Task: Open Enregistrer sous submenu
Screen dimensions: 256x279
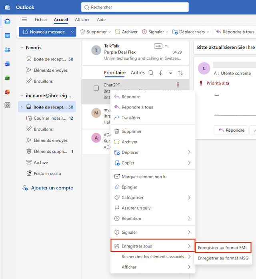Action: click(x=153, y=246)
